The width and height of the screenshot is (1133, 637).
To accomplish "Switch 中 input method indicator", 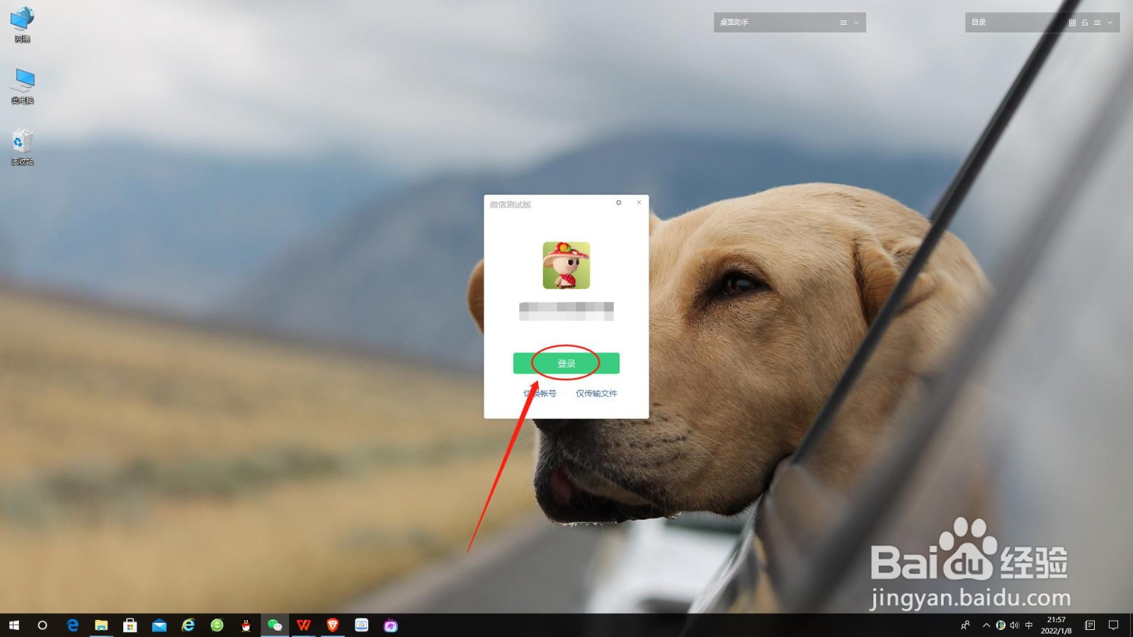I will point(1029,625).
